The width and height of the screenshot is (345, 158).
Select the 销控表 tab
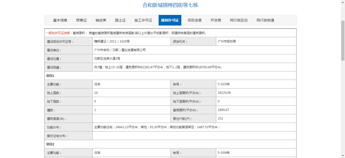(x=101, y=20)
